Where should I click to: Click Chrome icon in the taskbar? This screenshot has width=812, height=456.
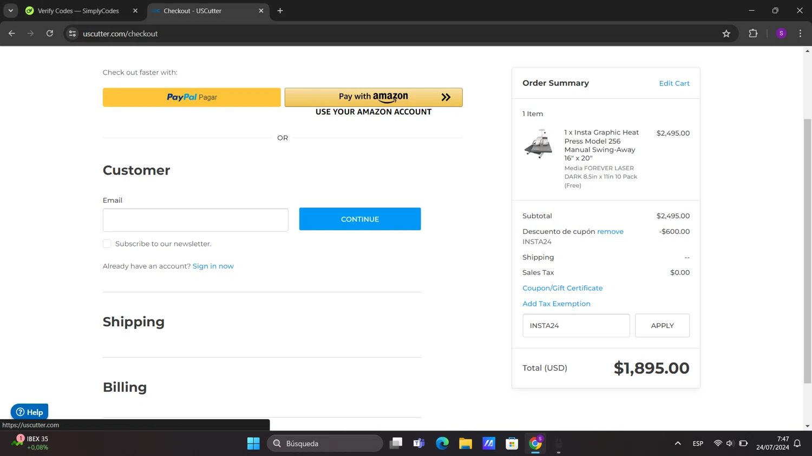pos(535,444)
